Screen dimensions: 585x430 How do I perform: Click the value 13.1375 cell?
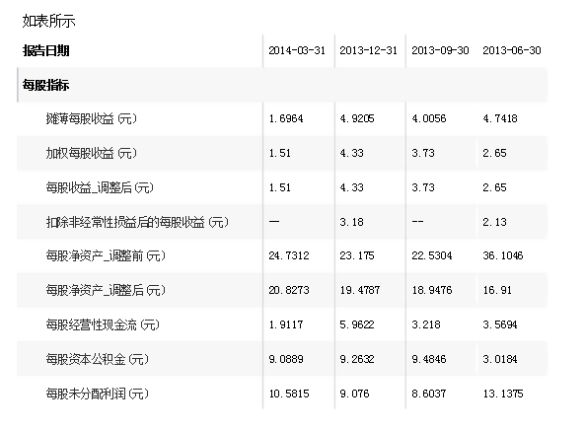tap(503, 394)
